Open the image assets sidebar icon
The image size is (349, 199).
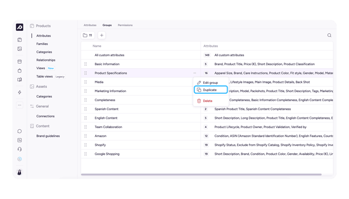tap(20, 49)
